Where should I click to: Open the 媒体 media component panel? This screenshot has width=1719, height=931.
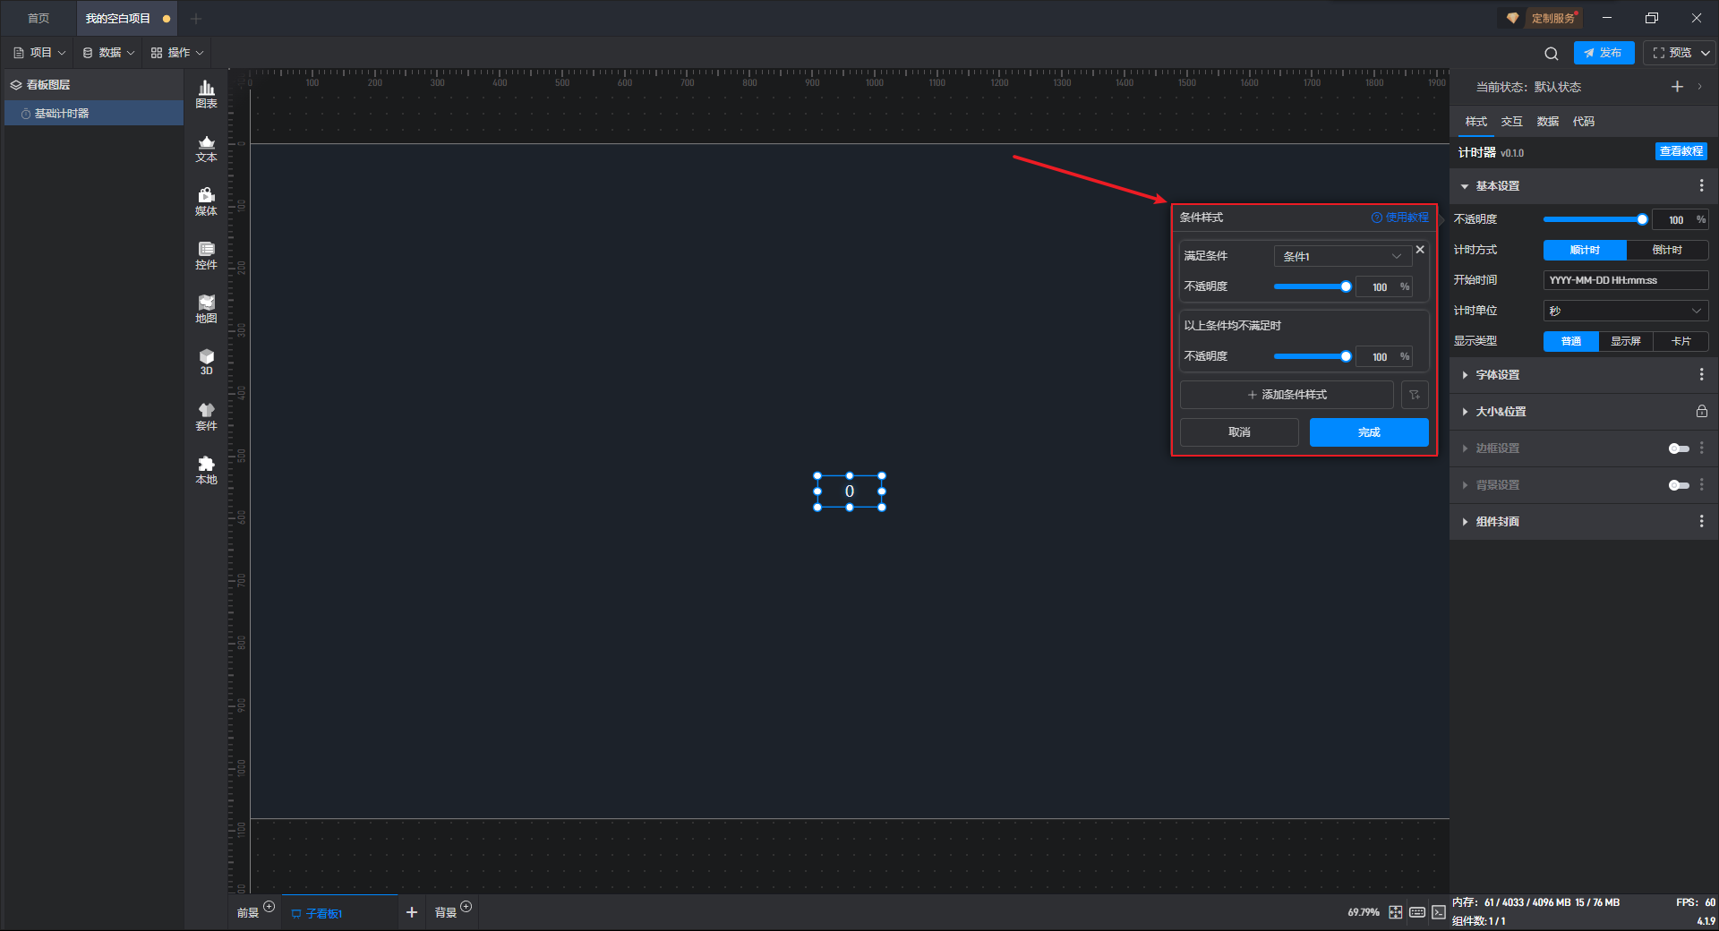(206, 201)
